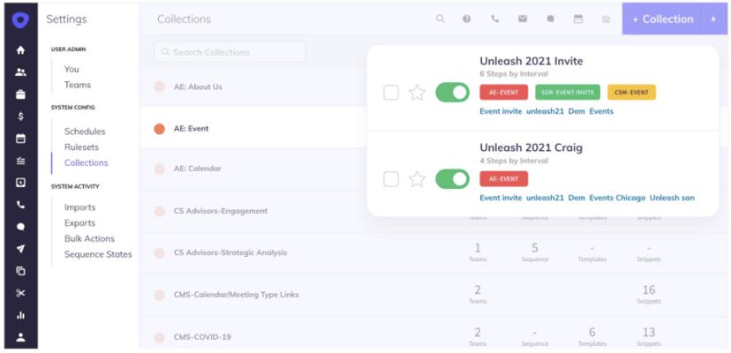731x353 pixels.
Task: Check the Unleash 2021 Craig checkbox
Action: [x=391, y=179]
